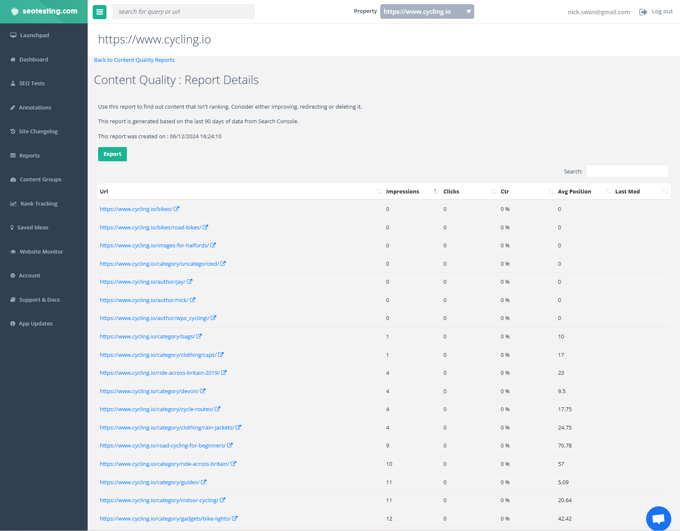Screen dimensions: 680x531
Task: Sort table by Url column
Action: pos(240,191)
